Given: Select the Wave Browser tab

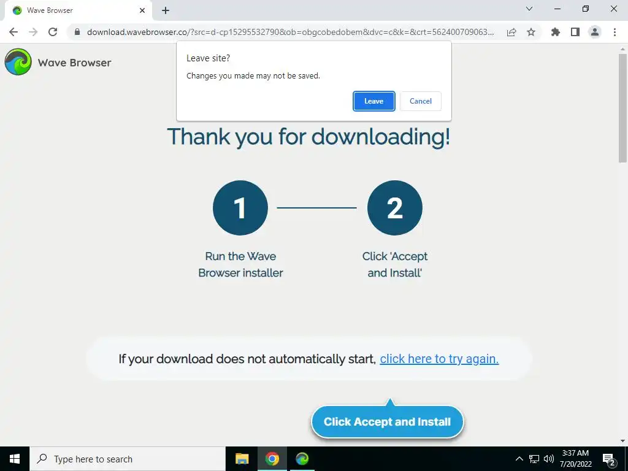Looking at the screenshot, I should 78,10.
